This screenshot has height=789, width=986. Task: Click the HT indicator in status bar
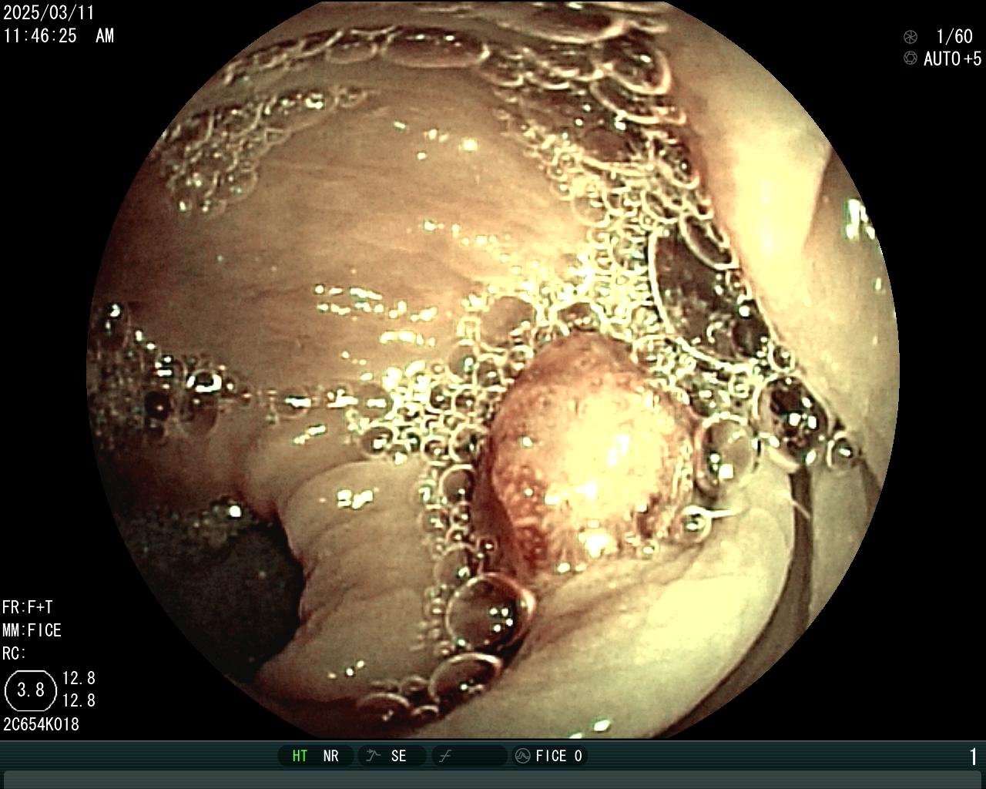point(300,756)
